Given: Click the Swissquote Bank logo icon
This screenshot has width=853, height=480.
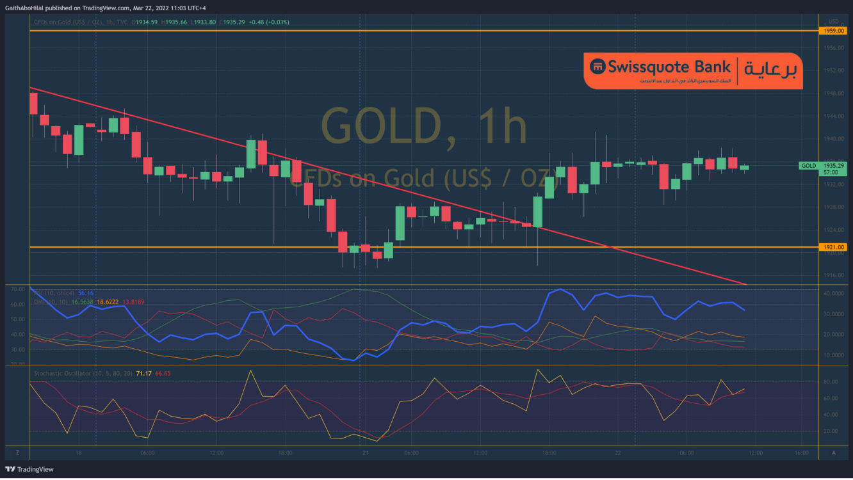Looking at the screenshot, I should pos(597,67).
